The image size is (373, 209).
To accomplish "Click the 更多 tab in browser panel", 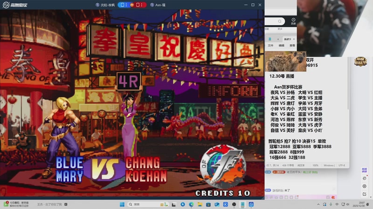I will pyautogui.click(x=280, y=29).
